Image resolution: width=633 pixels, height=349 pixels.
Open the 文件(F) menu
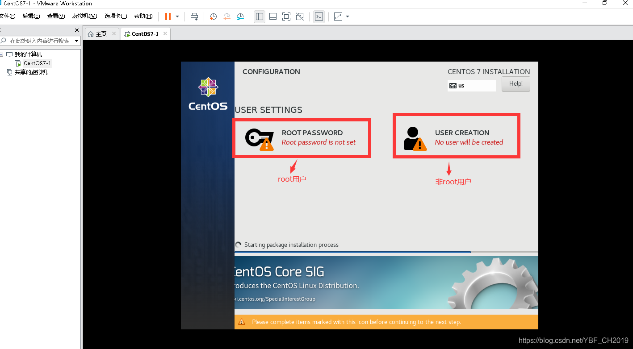pyautogui.click(x=7, y=16)
